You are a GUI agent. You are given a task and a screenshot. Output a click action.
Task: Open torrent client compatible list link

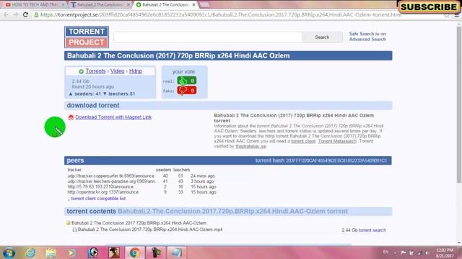point(98,199)
